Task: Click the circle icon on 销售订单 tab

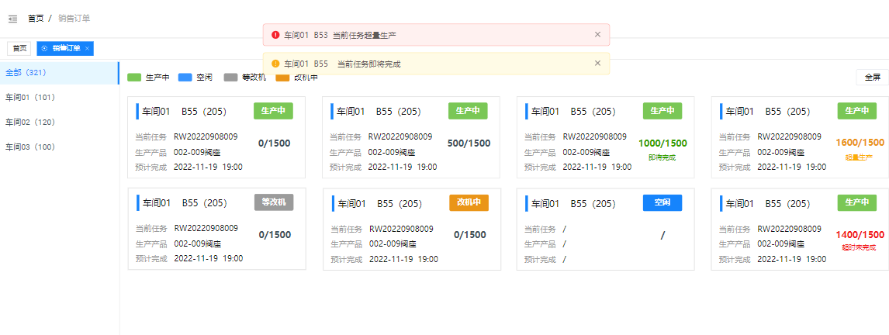Action: point(44,48)
